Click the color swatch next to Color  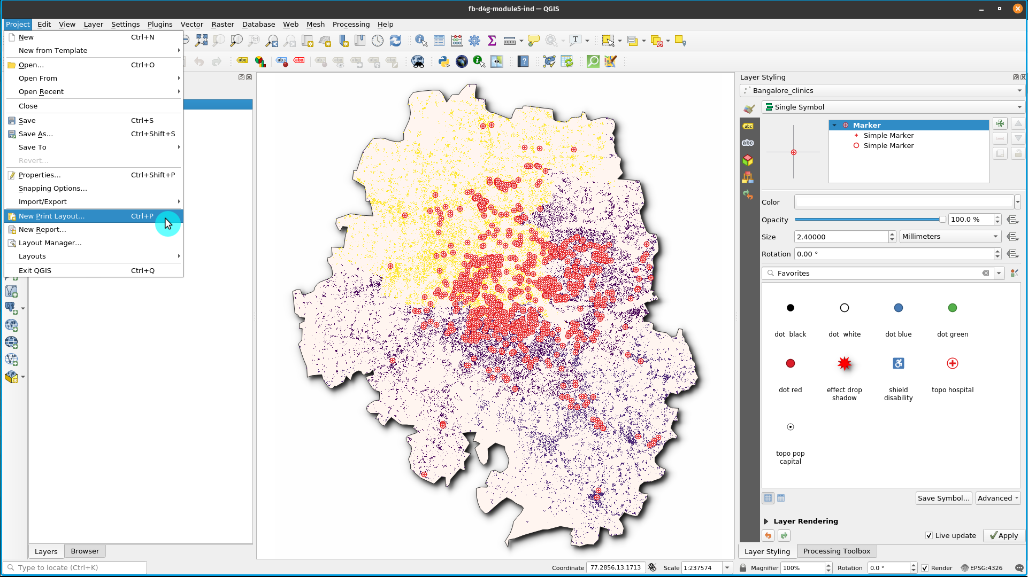point(903,202)
